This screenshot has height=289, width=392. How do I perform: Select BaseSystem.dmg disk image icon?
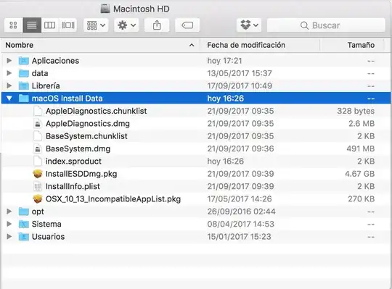coord(38,149)
